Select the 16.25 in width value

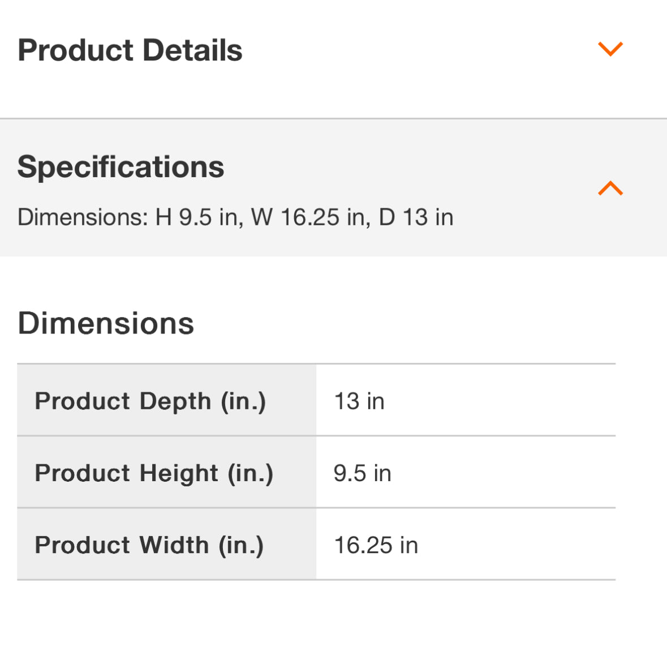(x=376, y=545)
